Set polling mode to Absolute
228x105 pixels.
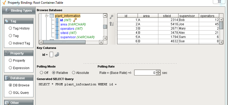coord(74,73)
